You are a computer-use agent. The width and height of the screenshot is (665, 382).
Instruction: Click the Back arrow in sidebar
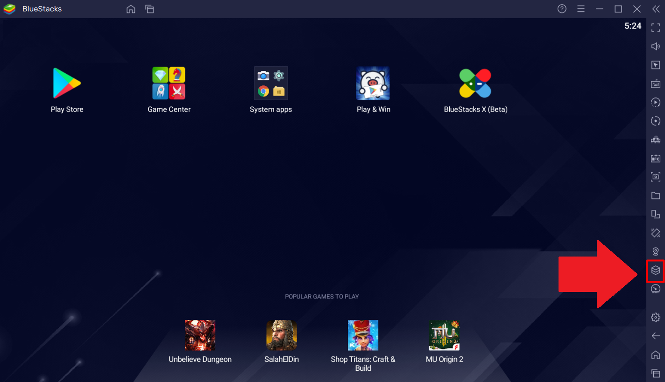656,336
